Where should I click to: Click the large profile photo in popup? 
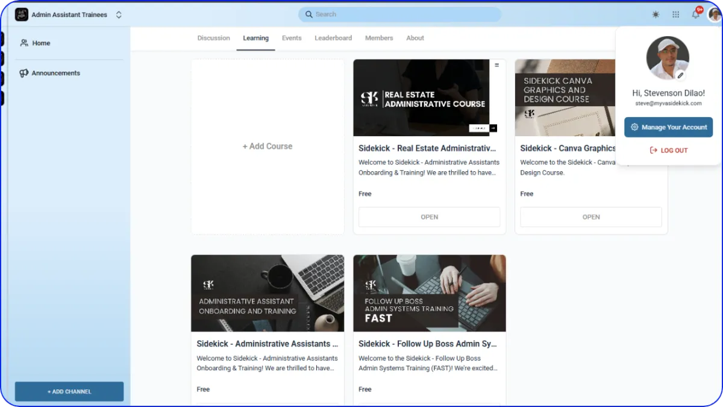(668, 58)
